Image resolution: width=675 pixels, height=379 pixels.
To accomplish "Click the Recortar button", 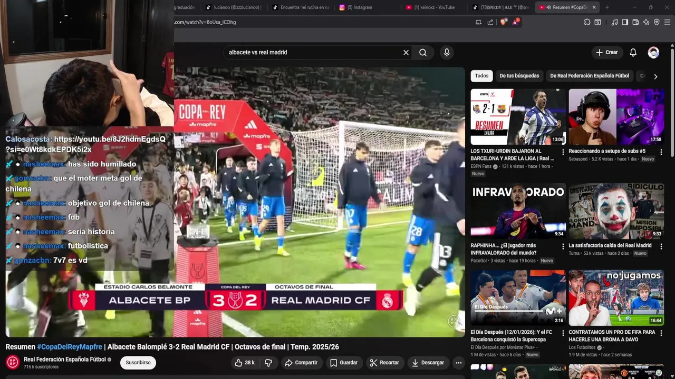I will coord(384,363).
